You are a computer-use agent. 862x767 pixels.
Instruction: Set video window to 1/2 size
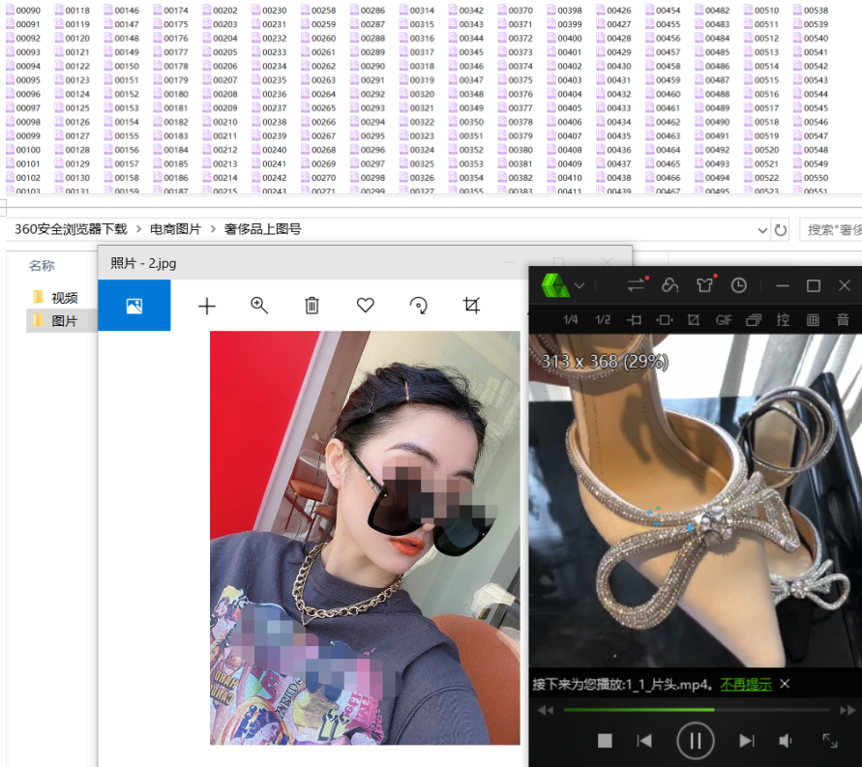pos(603,319)
